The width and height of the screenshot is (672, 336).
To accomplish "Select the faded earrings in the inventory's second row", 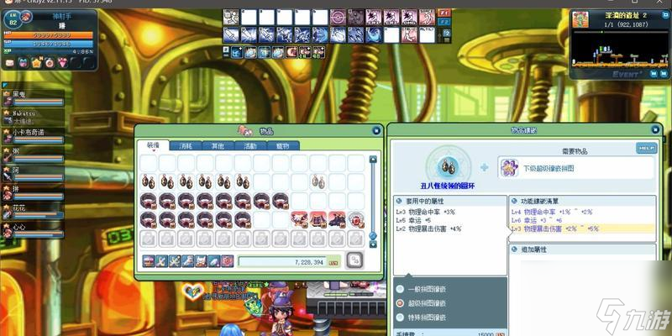I will pos(318,181).
